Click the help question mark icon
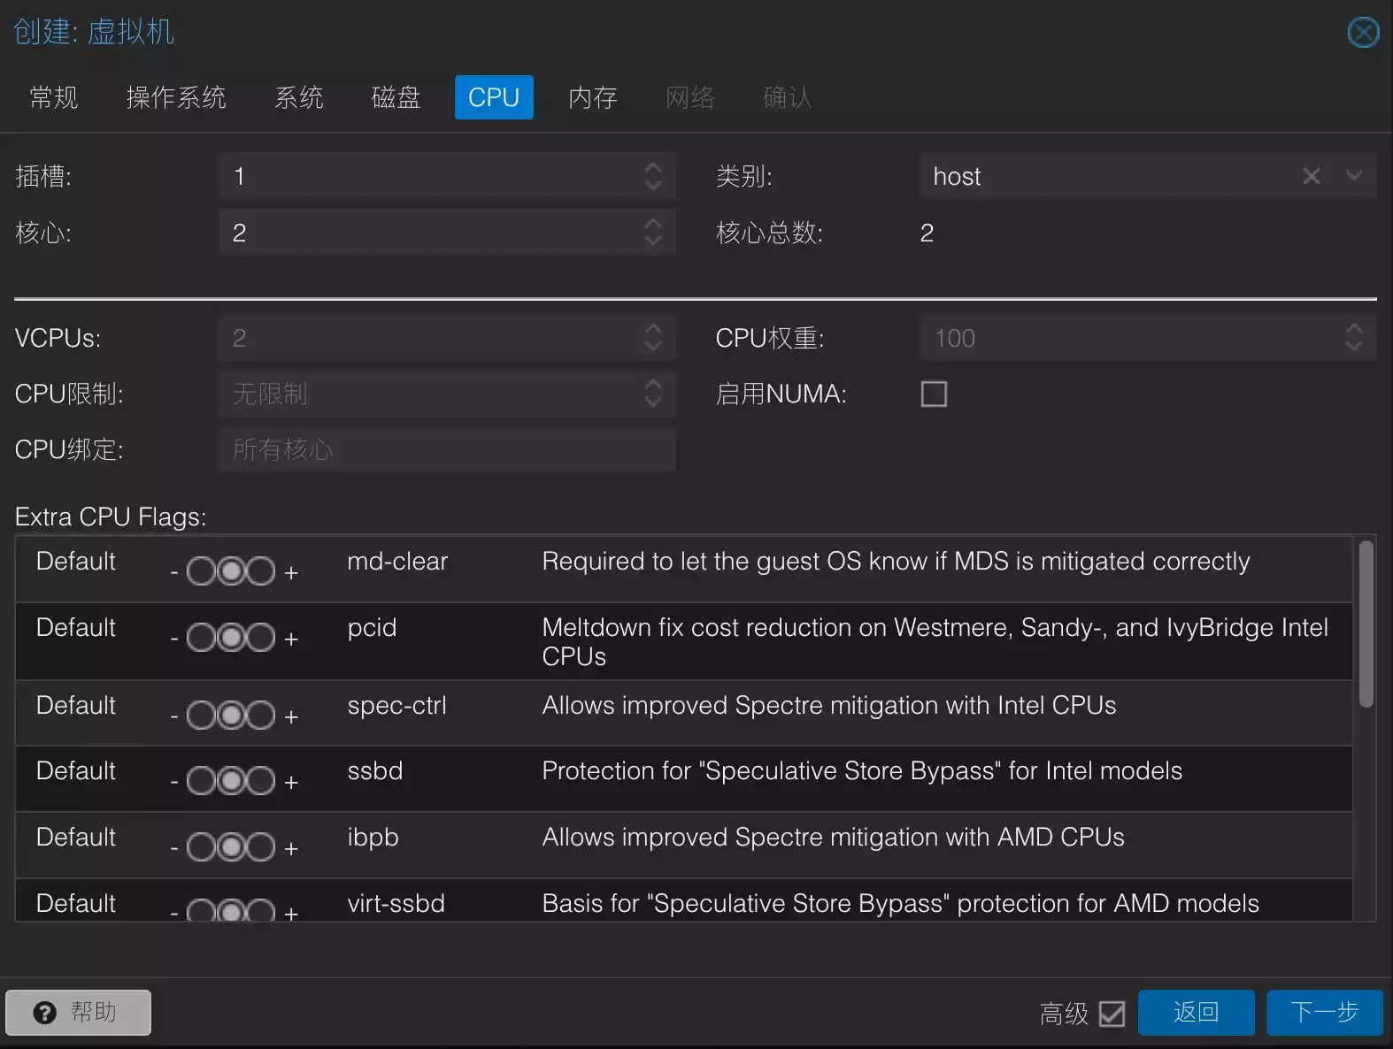This screenshot has width=1393, height=1049. click(x=44, y=1013)
